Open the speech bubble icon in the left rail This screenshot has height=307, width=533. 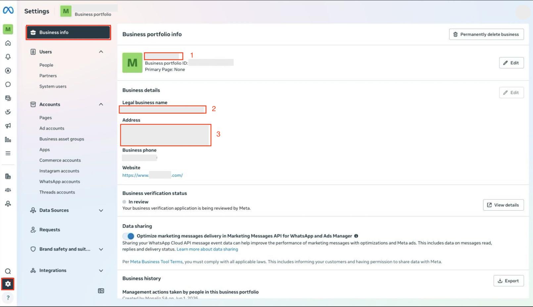click(x=8, y=85)
